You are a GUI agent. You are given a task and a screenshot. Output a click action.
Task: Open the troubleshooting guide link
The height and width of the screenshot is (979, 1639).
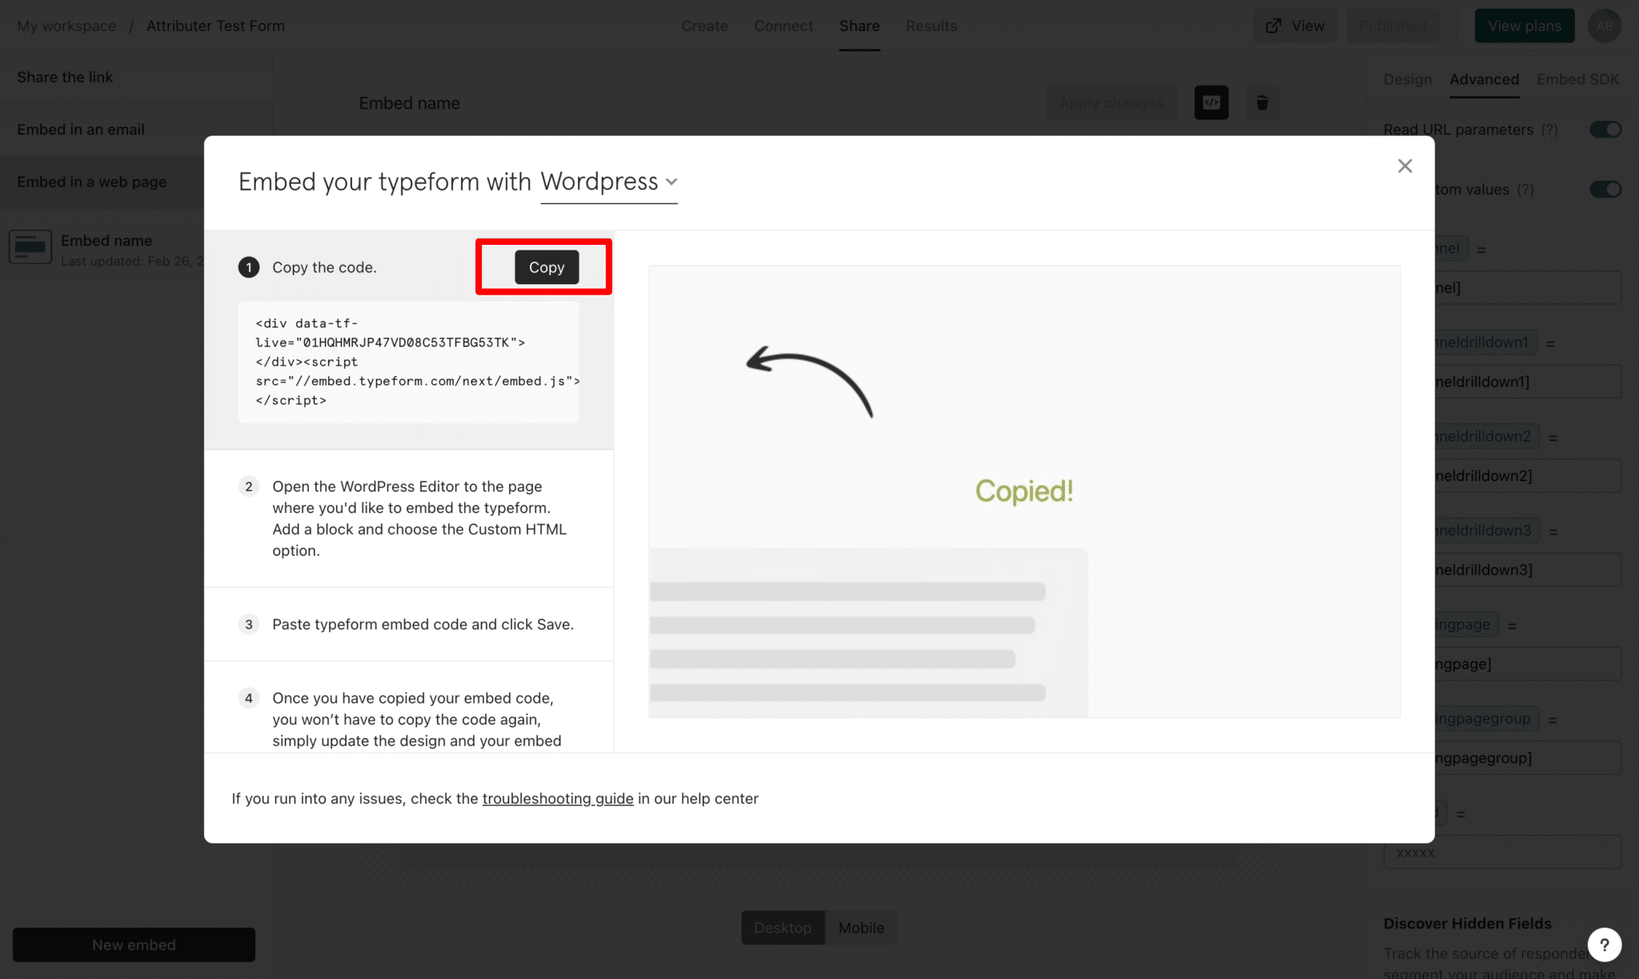coord(558,798)
